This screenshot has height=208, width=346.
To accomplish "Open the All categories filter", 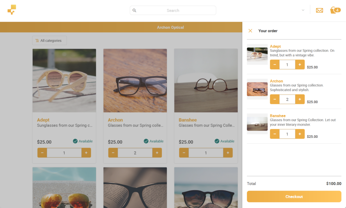I will 49,40.
